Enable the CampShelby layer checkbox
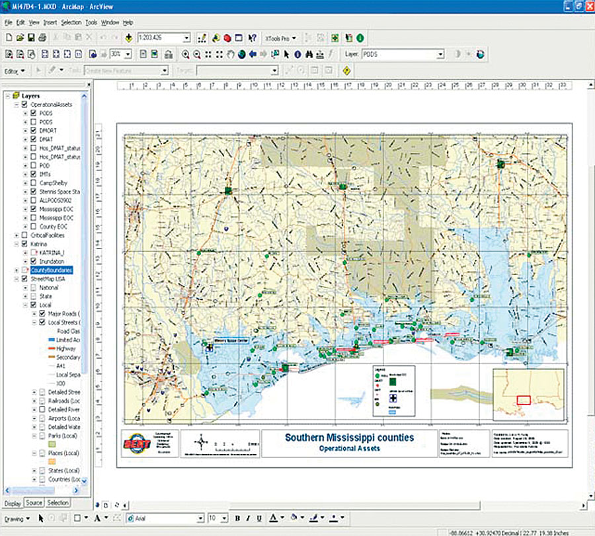 34,183
